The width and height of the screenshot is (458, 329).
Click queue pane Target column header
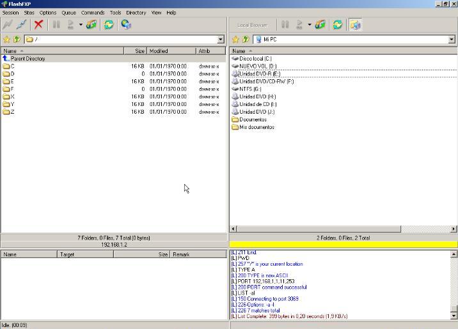85,255
